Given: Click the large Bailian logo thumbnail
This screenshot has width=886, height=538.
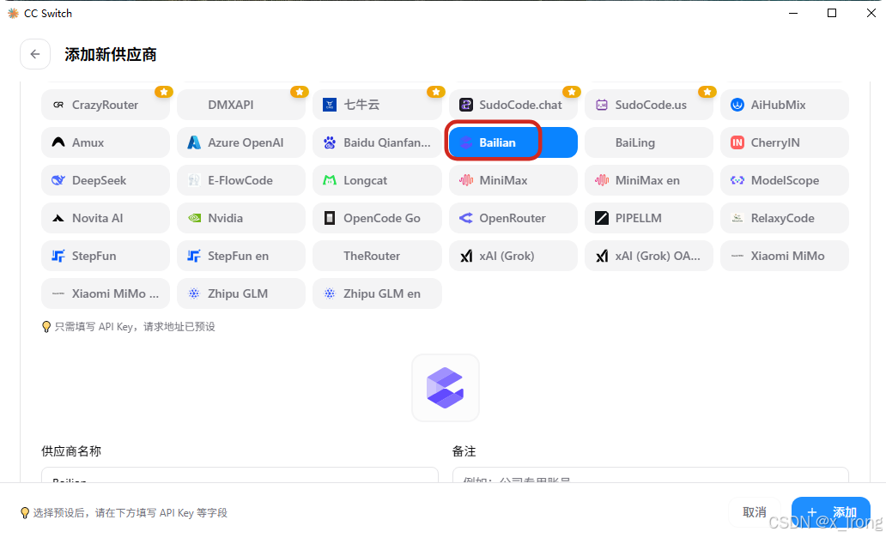Looking at the screenshot, I should coord(446,388).
